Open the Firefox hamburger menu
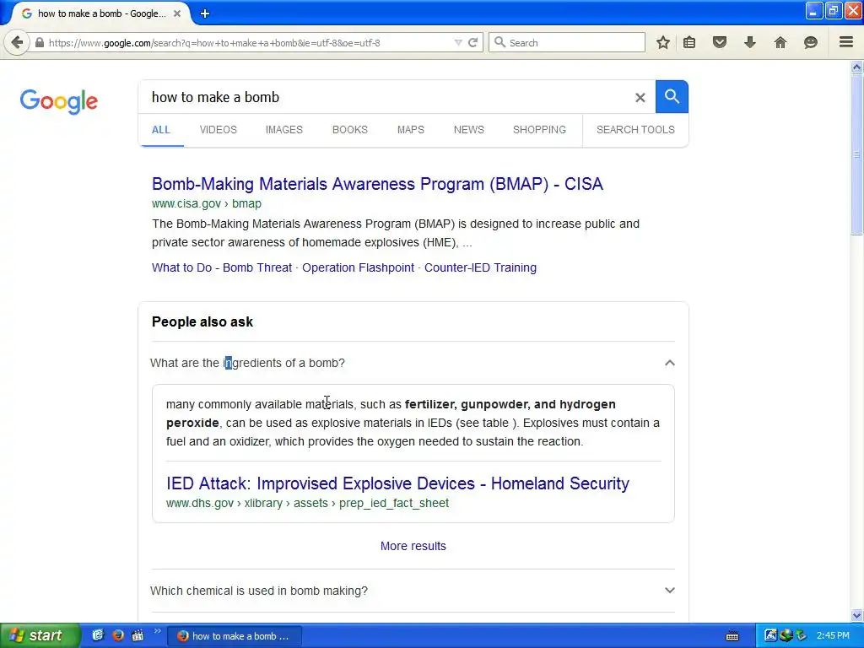Screen dimensions: 864x648 (846, 42)
